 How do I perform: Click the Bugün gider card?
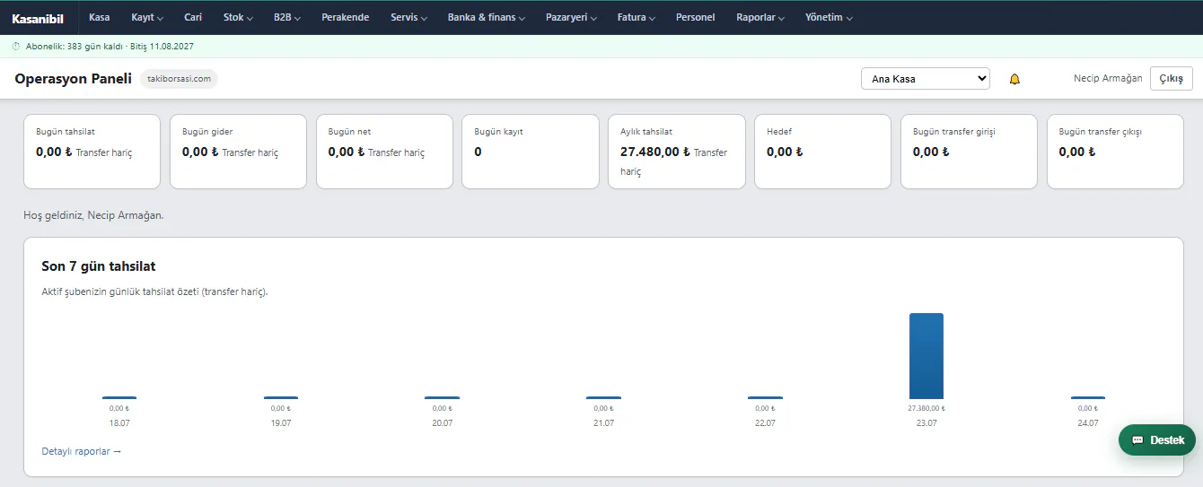point(238,152)
